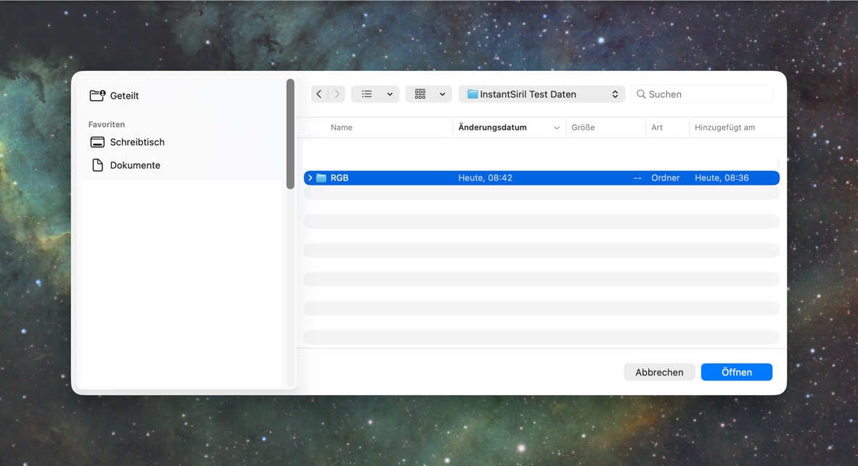
Task: Expand the grouping dropdown arrow
Action: [442, 94]
